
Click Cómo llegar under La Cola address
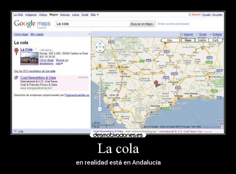pos(47,60)
